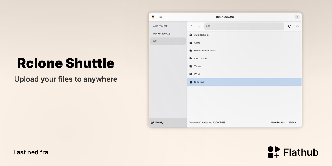Click the 'Last ned fra' text
This screenshot has height=166, width=332.
point(31,152)
